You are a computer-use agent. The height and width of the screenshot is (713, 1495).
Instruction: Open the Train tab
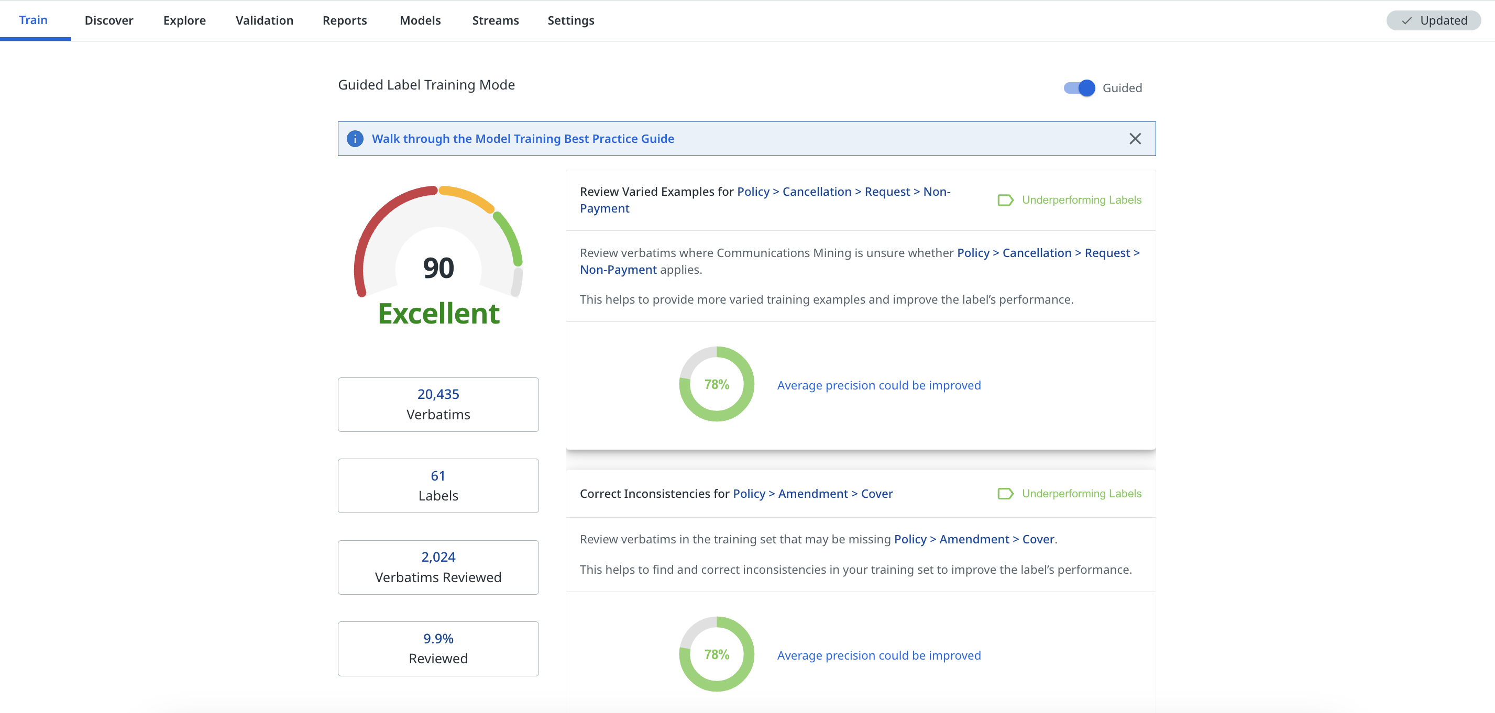coord(33,20)
